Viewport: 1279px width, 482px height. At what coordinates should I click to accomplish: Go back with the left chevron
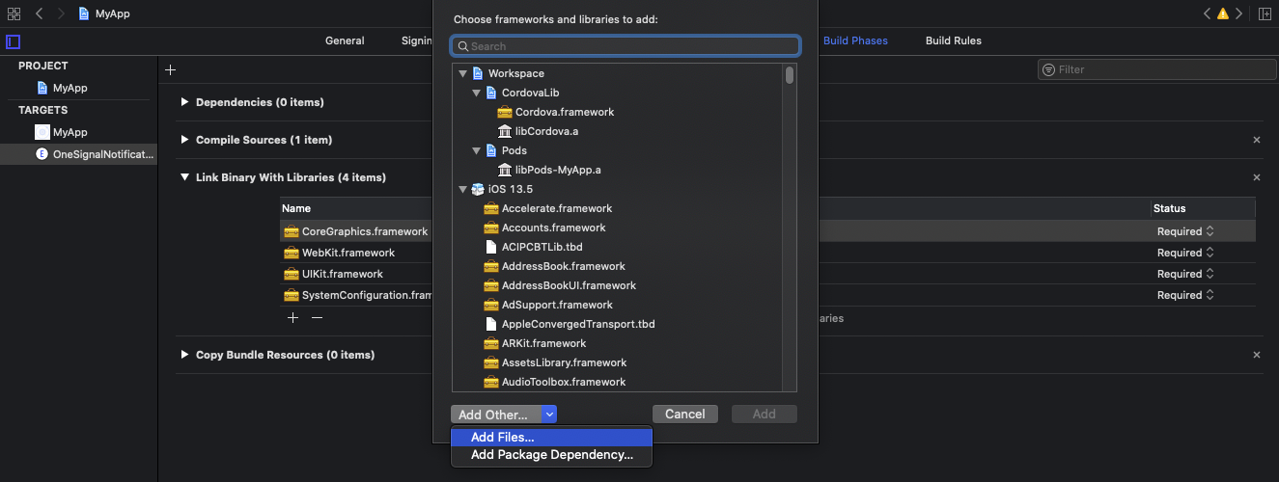coord(40,13)
